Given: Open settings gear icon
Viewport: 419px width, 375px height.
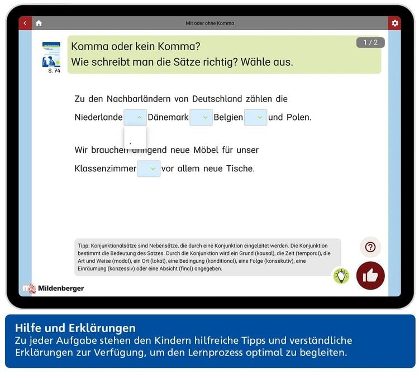Looking at the screenshot, I should pyautogui.click(x=394, y=23).
